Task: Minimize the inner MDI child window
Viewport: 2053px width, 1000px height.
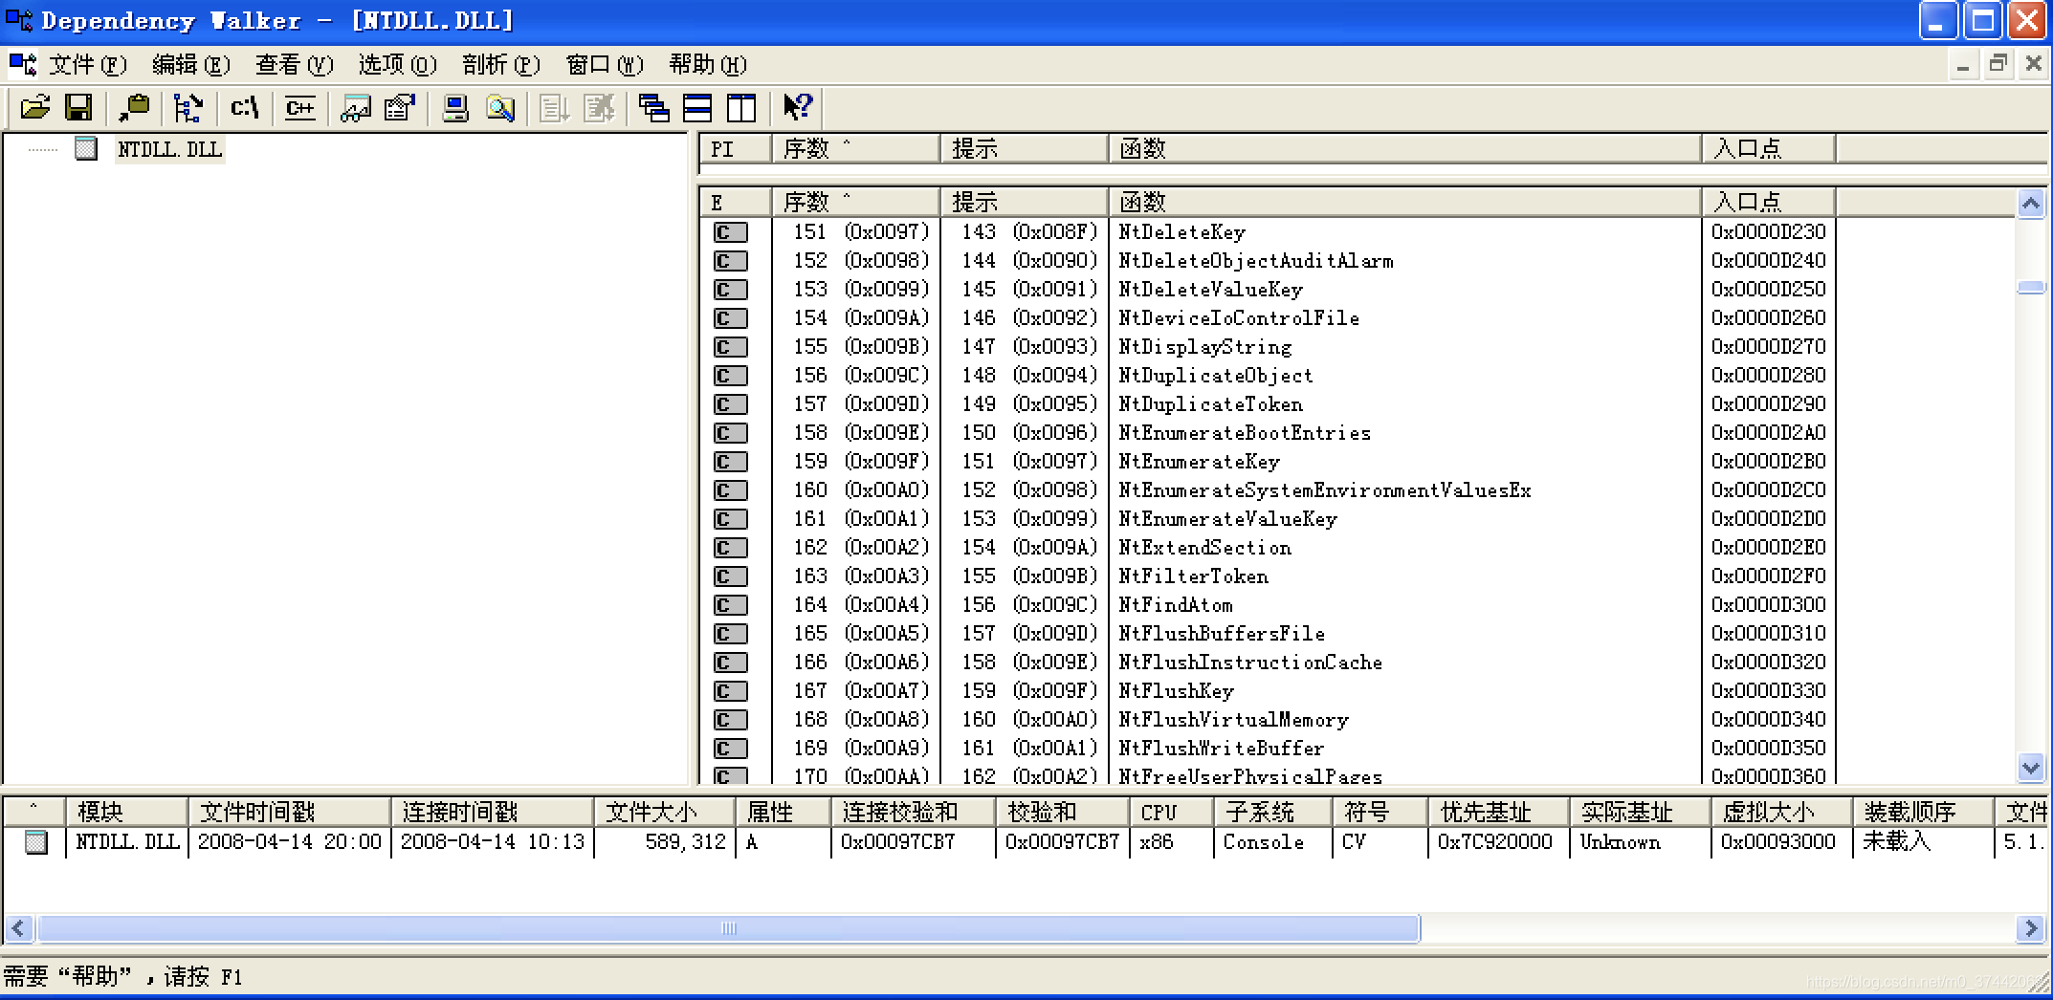Action: 1963,64
